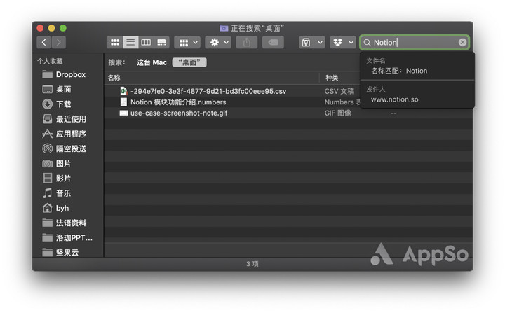Click the CSV file icon
The width and height of the screenshot is (505, 313).
tap(123, 91)
